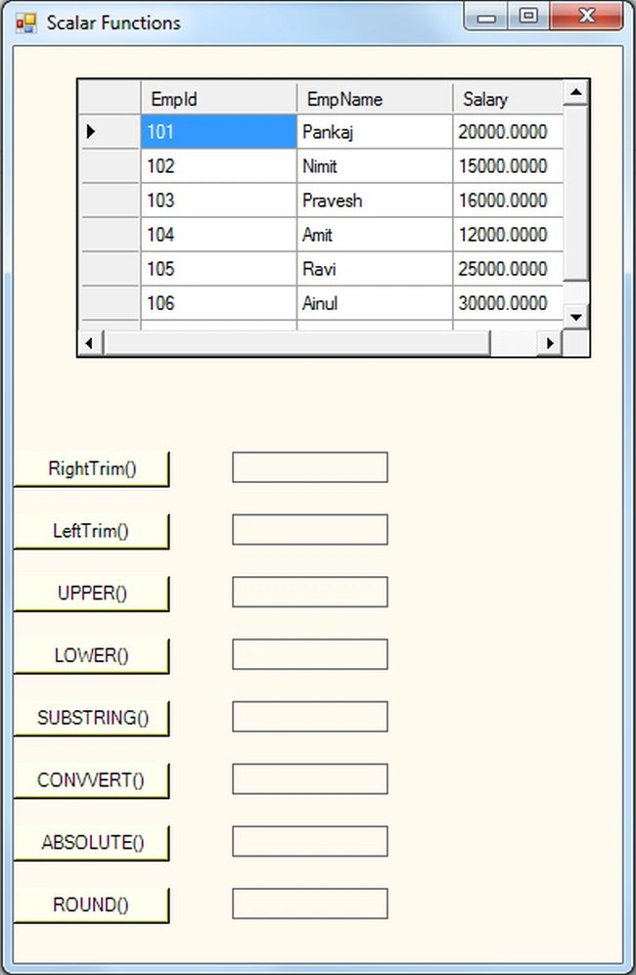Select the Ainul name cell
Image resolution: width=636 pixels, height=975 pixels.
(x=375, y=303)
